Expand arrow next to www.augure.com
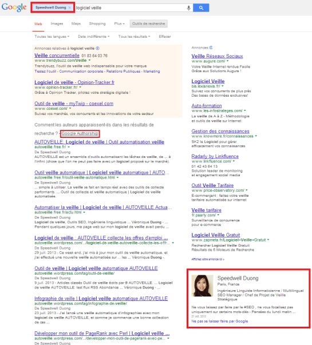312x345 pixels. [227, 61]
